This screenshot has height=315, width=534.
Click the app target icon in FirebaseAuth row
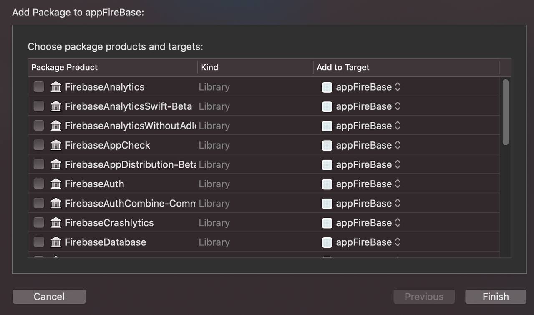point(327,184)
